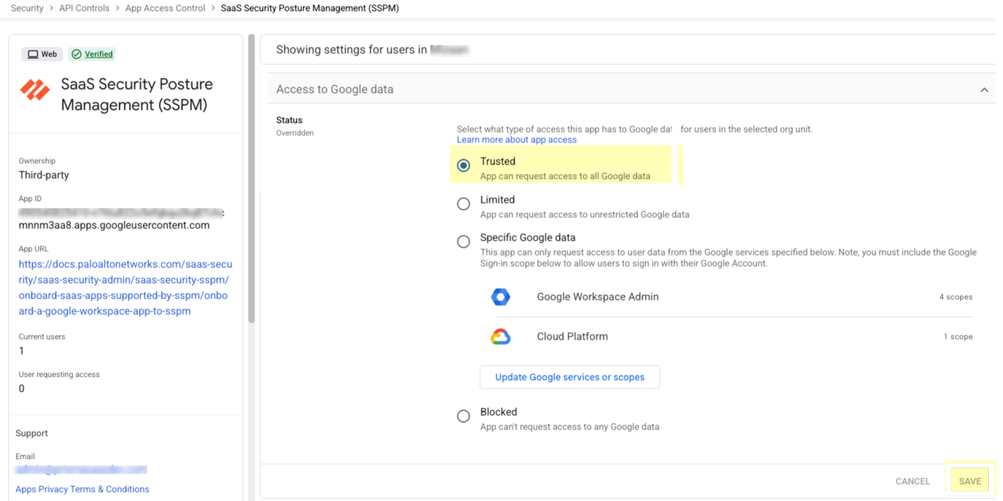This screenshot has height=501, width=1003.
Task: Click the Support section heading
Action: click(x=31, y=433)
